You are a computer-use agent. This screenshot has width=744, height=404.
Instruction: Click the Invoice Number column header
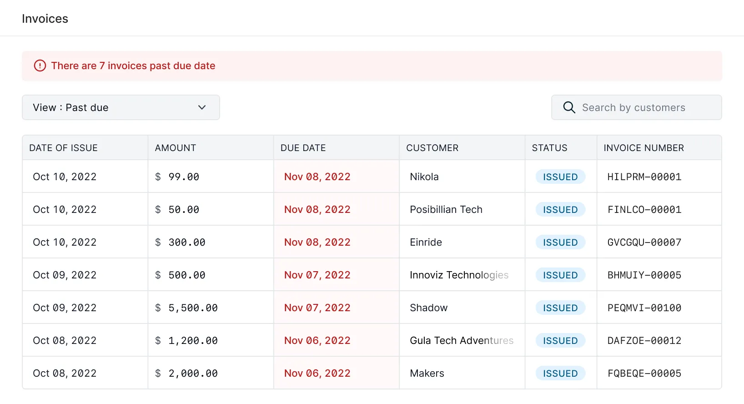click(x=643, y=148)
